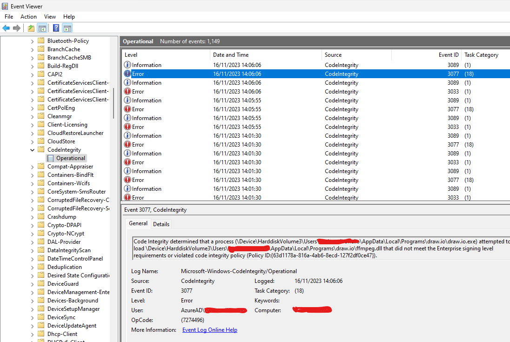This screenshot has width=510, height=342.
Task: Expand the DeviceGuard folder
Action: [x=32, y=283]
